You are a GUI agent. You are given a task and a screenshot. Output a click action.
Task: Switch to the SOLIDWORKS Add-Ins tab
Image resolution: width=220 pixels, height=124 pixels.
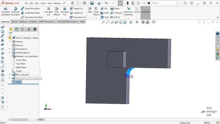click(x=67, y=22)
